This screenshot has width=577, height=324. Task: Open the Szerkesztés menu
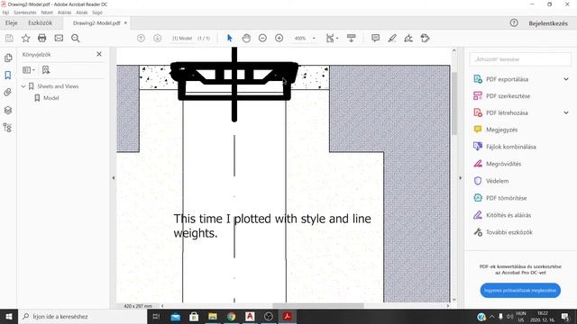click(25, 13)
